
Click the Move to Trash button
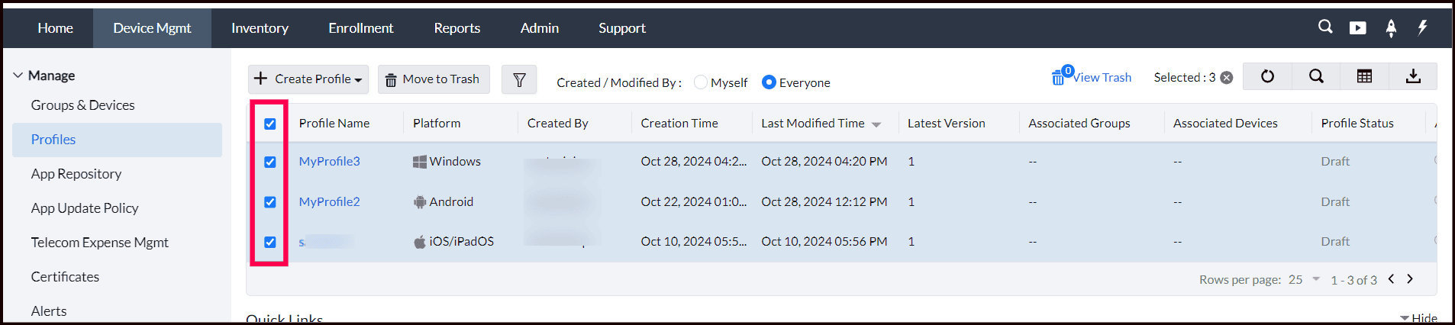point(433,79)
